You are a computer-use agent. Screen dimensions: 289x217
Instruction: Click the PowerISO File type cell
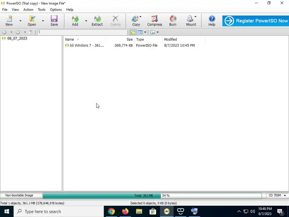[147, 45]
